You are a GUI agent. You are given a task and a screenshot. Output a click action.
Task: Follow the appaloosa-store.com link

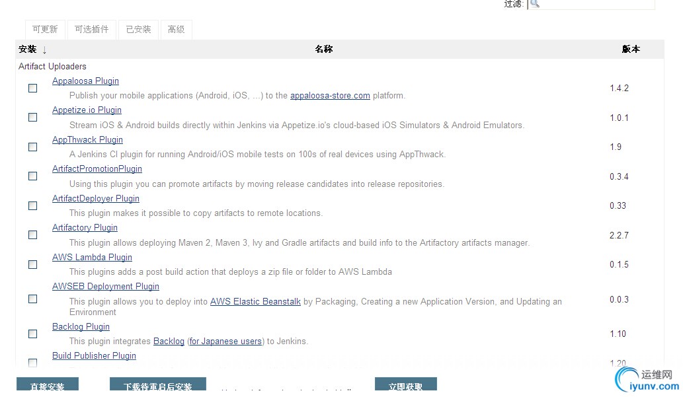(x=330, y=96)
